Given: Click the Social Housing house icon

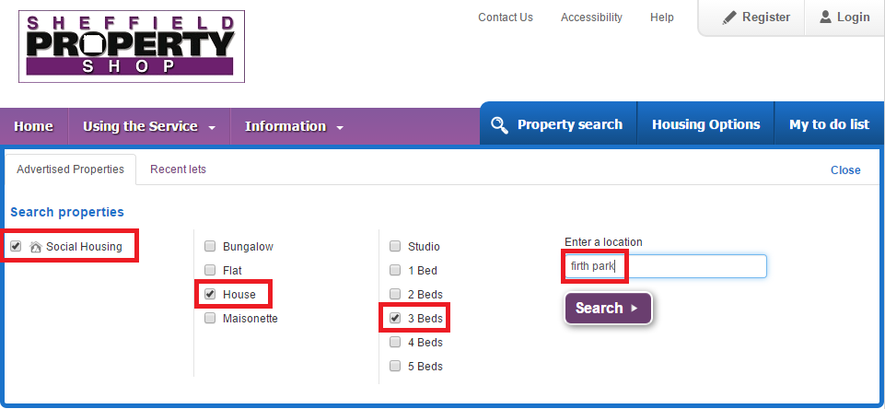Looking at the screenshot, I should (x=36, y=247).
